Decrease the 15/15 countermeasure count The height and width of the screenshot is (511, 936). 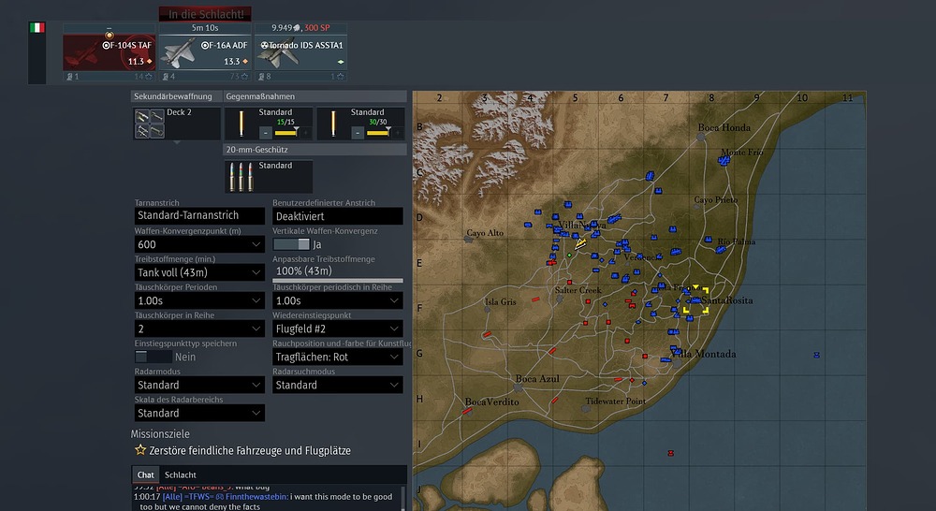pos(266,133)
